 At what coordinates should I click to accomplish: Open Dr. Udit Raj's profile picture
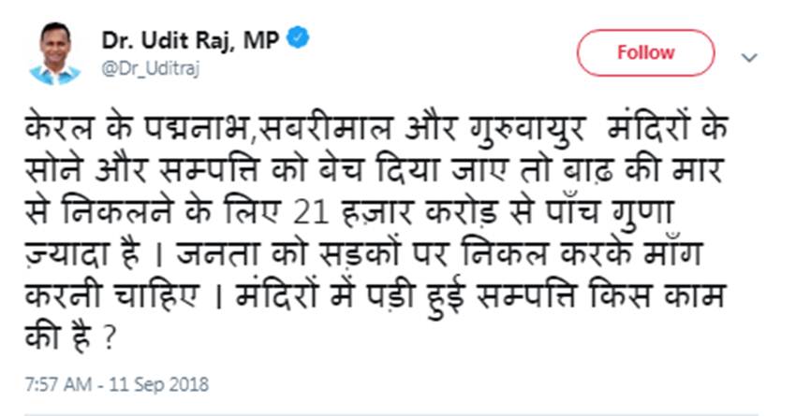(x=54, y=53)
